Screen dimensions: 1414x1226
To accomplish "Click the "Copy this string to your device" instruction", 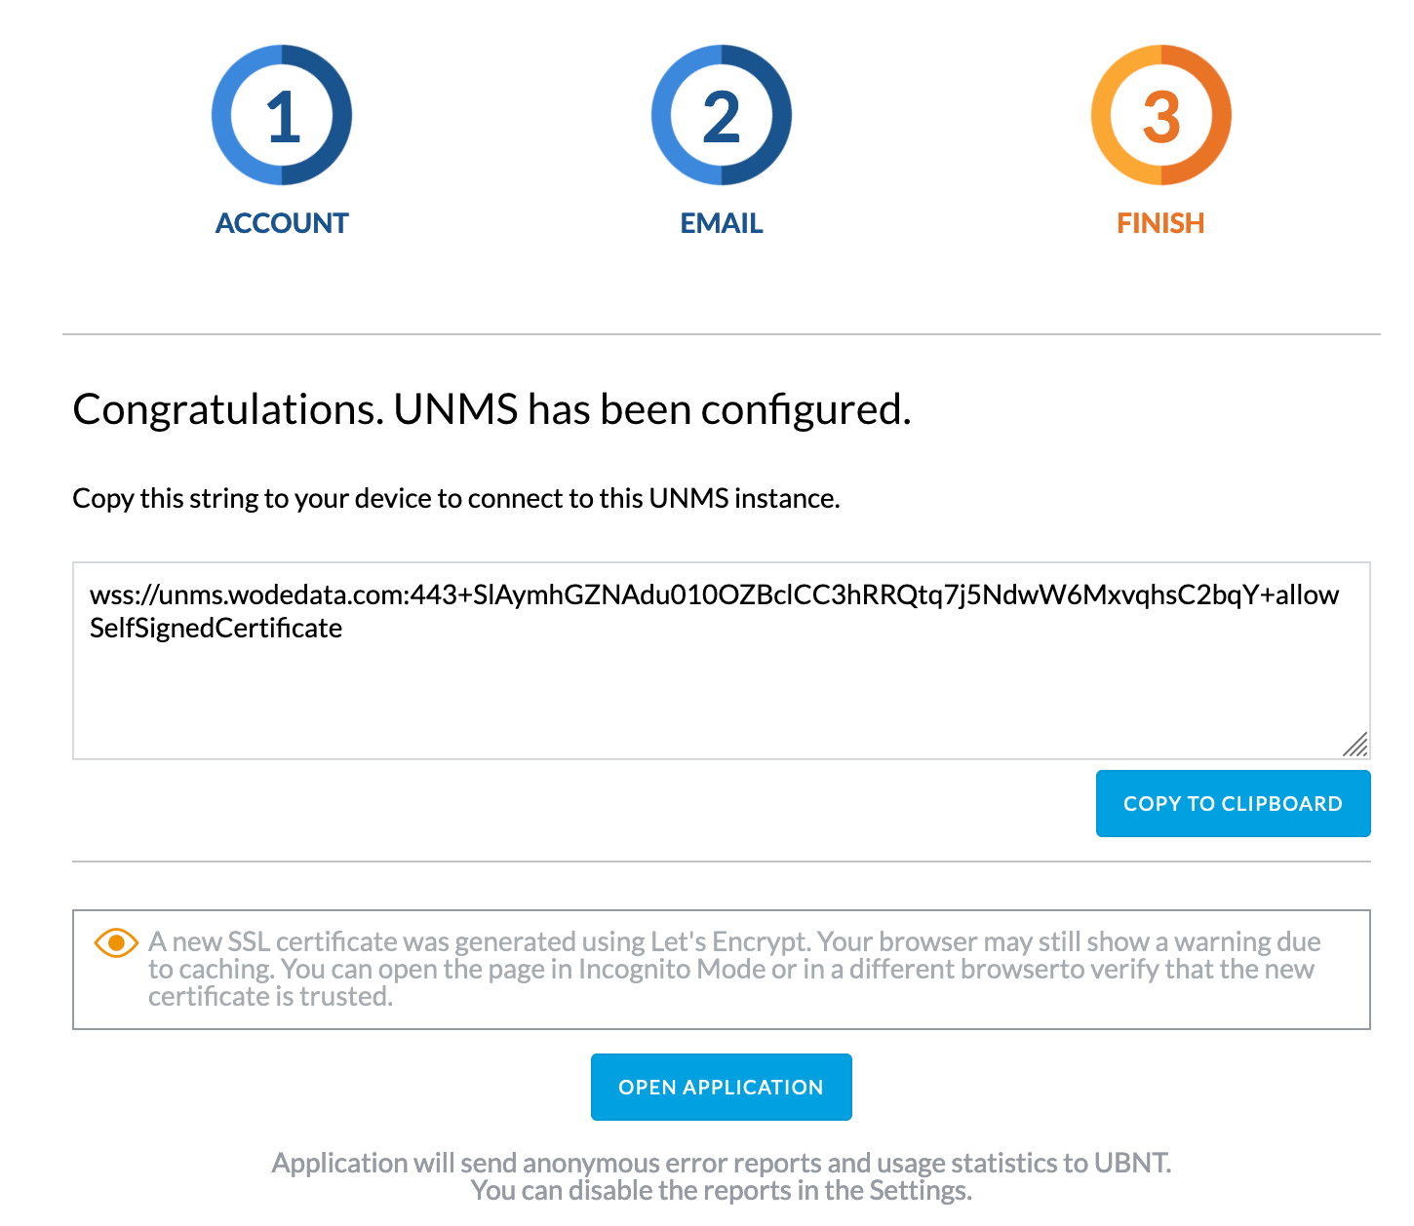I will point(456,499).
